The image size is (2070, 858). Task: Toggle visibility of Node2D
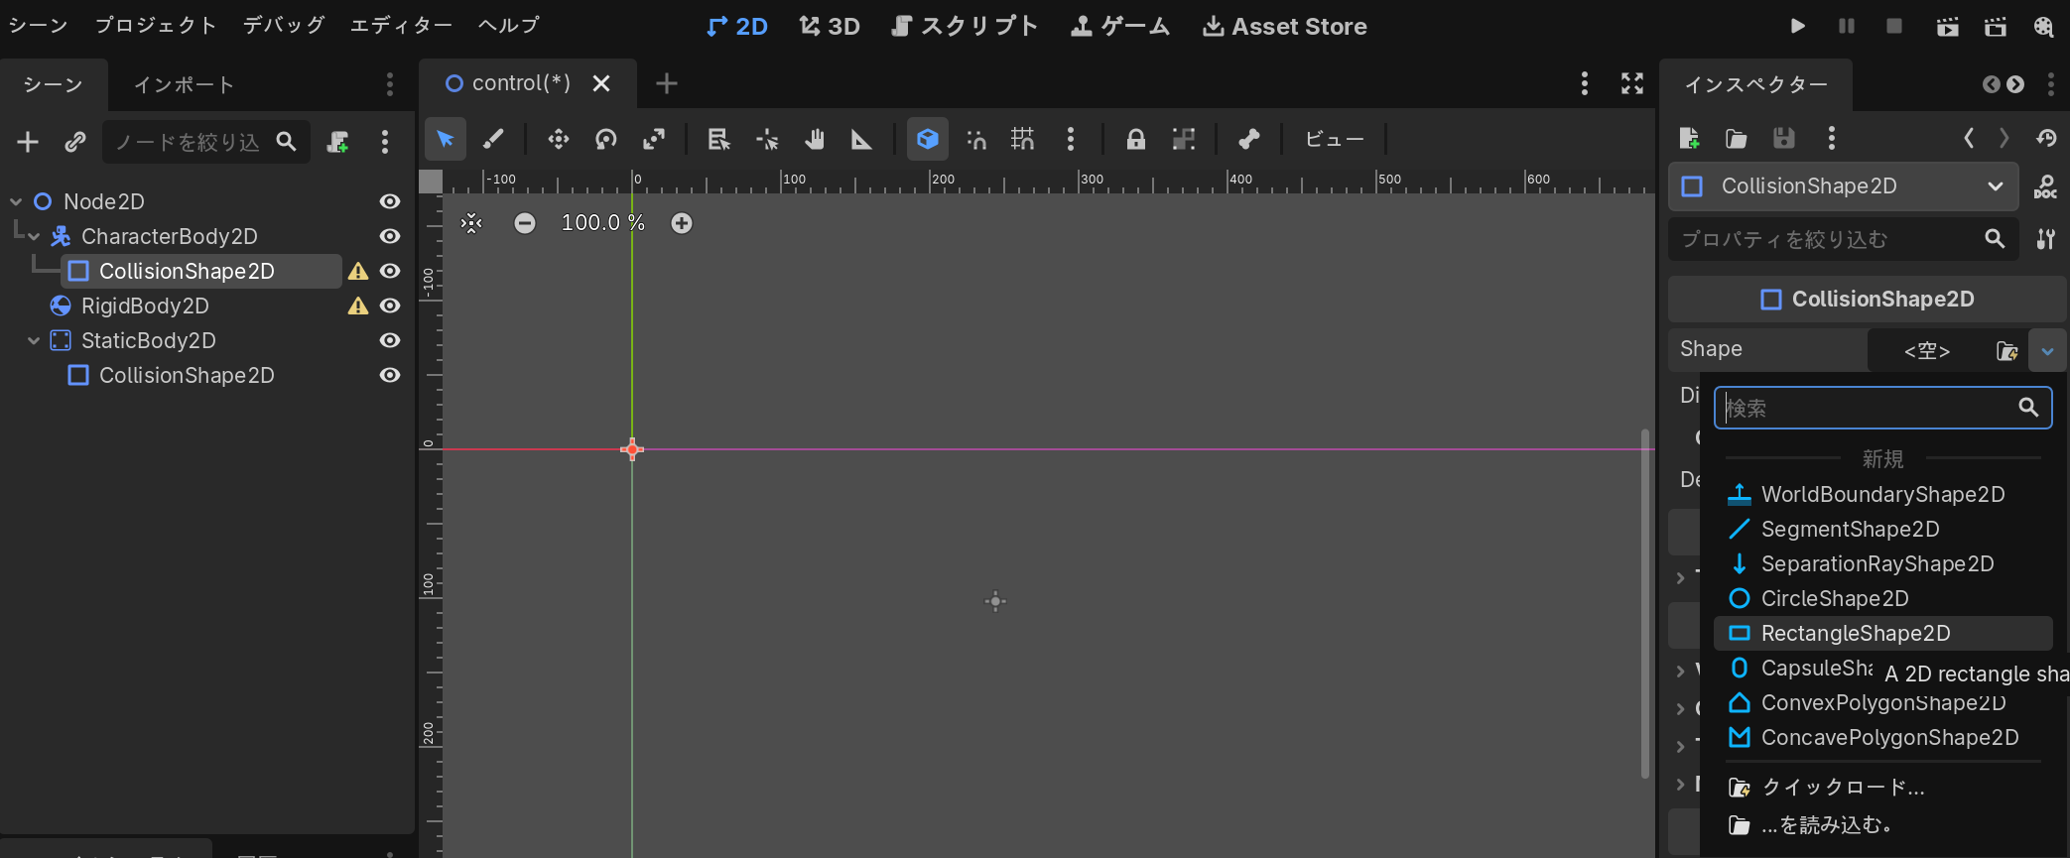pos(390,201)
